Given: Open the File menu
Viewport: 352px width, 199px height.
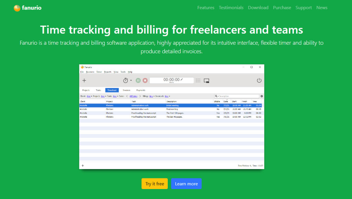Looking at the screenshot, I should click(x=82, y=72).
